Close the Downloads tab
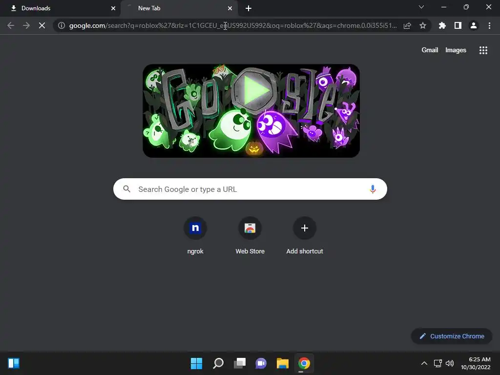500x375 pixels. (113, 8)
